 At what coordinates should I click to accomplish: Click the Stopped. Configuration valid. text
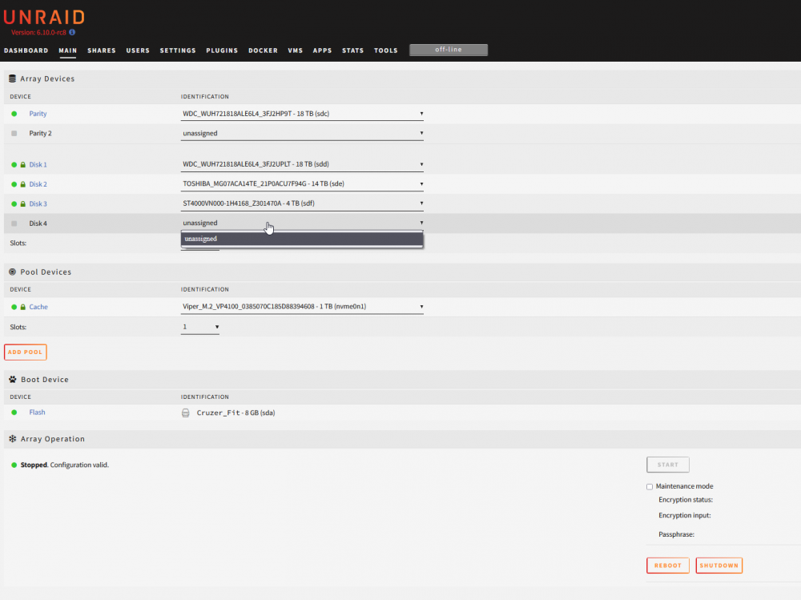click(x=64, y=465)
